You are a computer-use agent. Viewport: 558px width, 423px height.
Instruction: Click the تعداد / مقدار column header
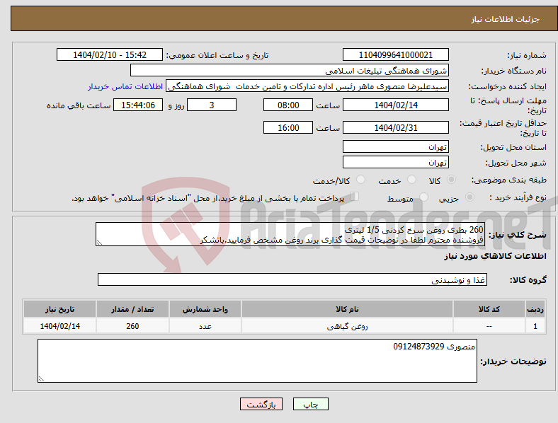click(132, 309)
